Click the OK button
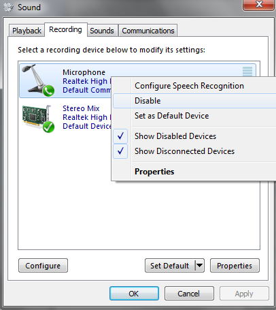276x310 pixels. click(134, 294)
